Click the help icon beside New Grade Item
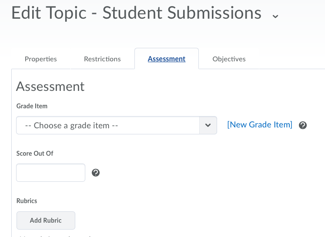The width and height of the screenshot is (325, 237). (303, 125)
